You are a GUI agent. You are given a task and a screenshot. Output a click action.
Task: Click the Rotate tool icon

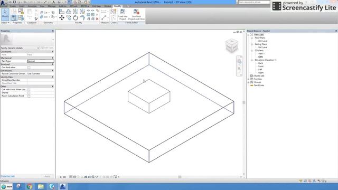(75, 17)
